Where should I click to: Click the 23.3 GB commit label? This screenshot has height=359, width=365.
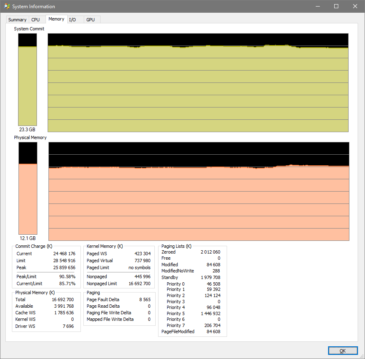pyautogui.click(x=27, y=129)
